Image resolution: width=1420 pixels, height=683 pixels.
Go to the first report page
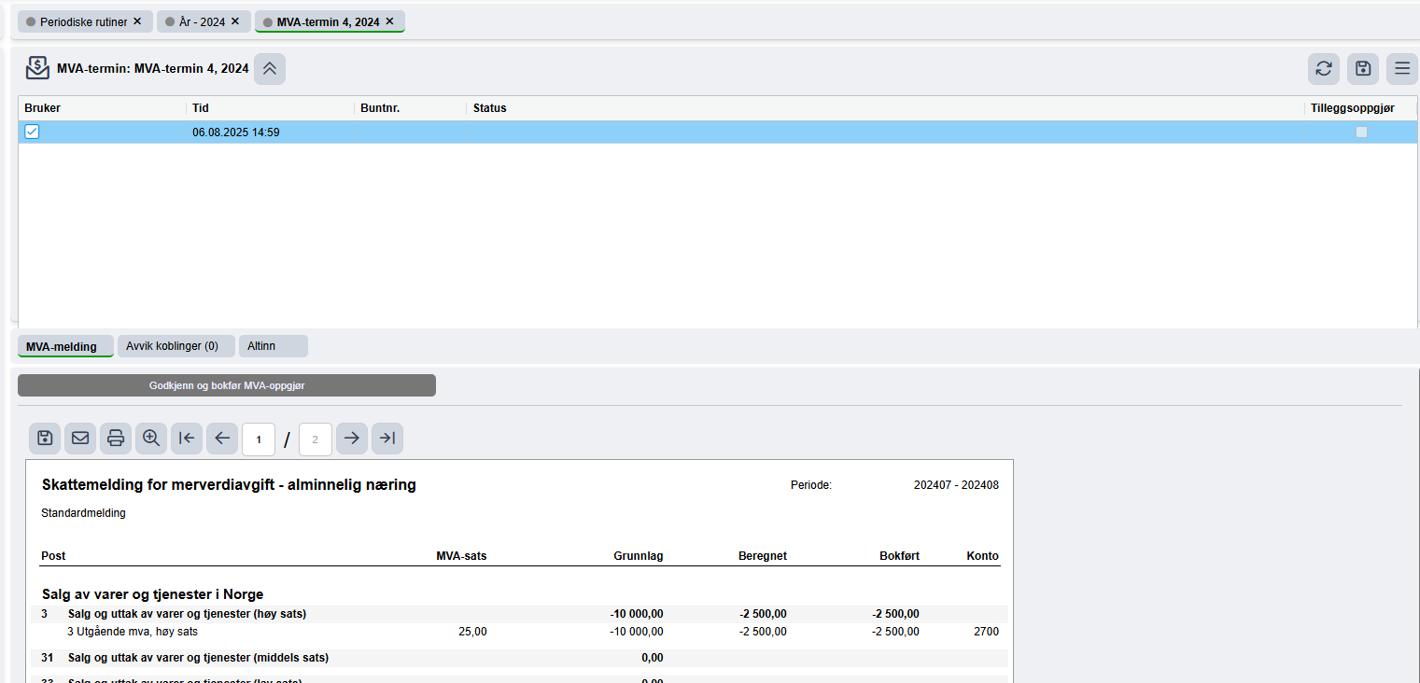point(187,439)
